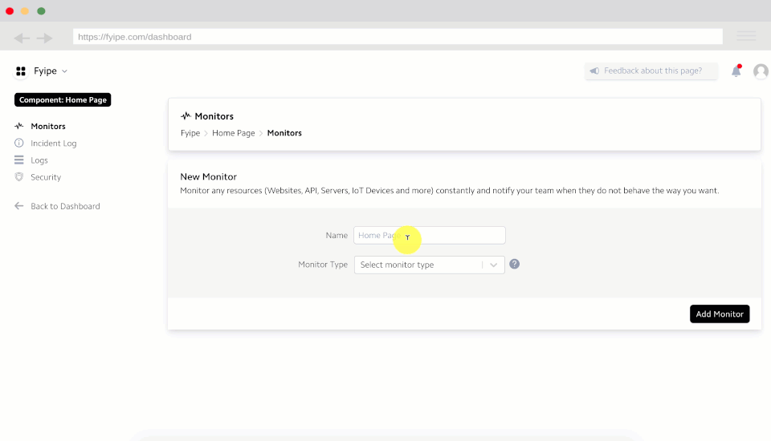Click the Fyipe four-squares project icon
771x441 pixels.
[21, 71]
